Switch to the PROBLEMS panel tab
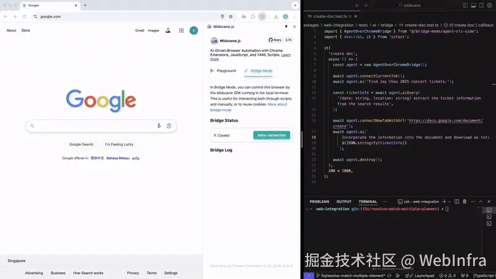This screenshot has height=279, width=496. point(319,201)
